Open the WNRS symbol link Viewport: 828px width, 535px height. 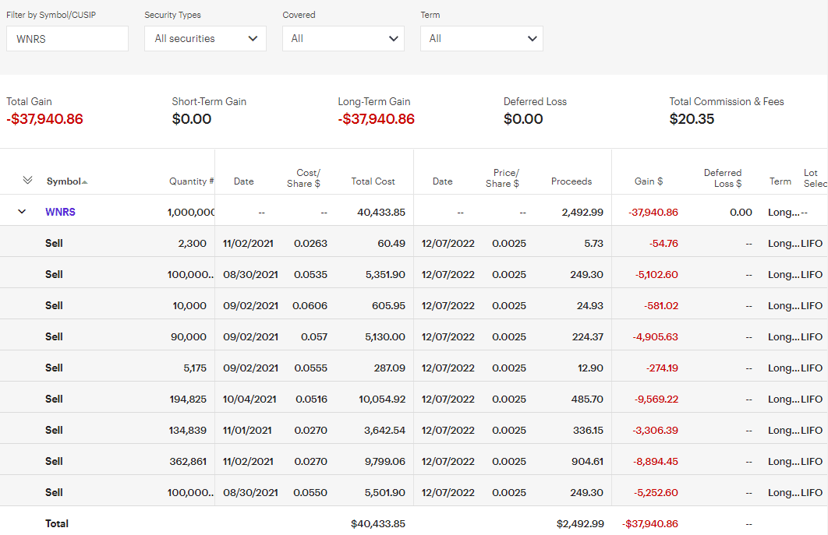(60, 212)
